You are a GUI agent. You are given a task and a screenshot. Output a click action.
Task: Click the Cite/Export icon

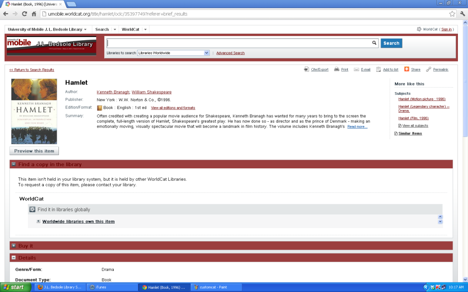[x=307, y=69]
